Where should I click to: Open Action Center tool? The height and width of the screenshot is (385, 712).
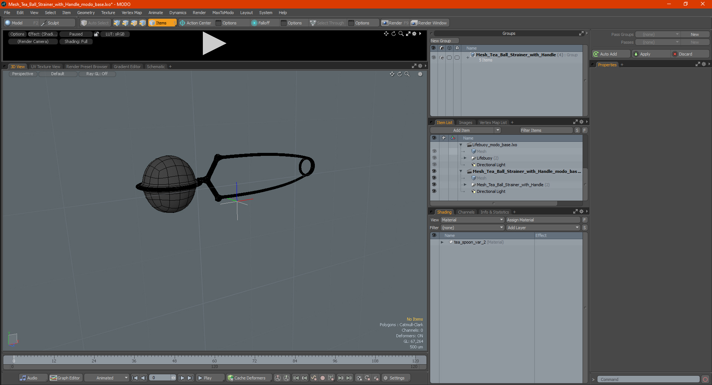click(195, 23)
